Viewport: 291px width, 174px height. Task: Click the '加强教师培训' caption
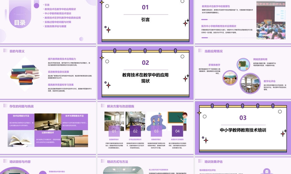click(114, 139)
